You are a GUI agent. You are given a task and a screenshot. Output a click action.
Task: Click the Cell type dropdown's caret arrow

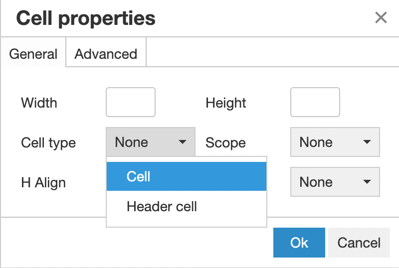[183, 142]
